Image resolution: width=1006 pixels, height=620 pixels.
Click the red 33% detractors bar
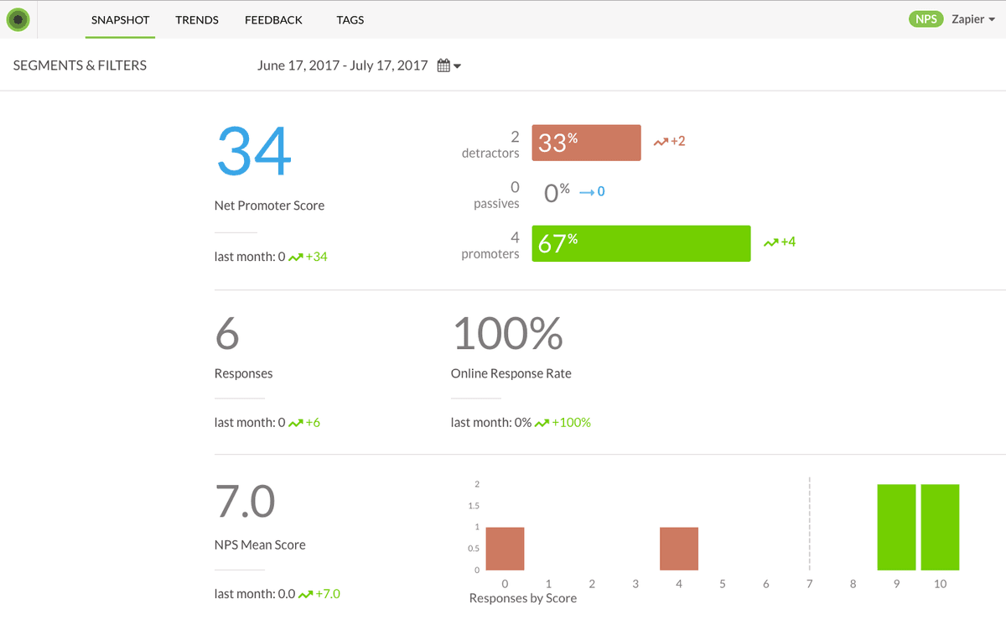586,143
